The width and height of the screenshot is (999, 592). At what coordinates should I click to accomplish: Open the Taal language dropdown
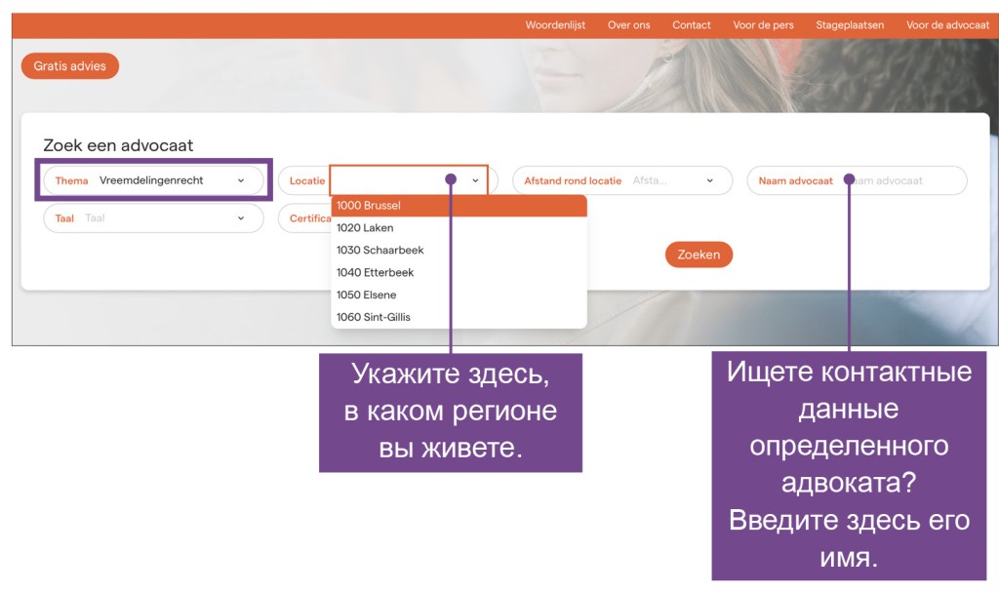[x=153, y=218]
